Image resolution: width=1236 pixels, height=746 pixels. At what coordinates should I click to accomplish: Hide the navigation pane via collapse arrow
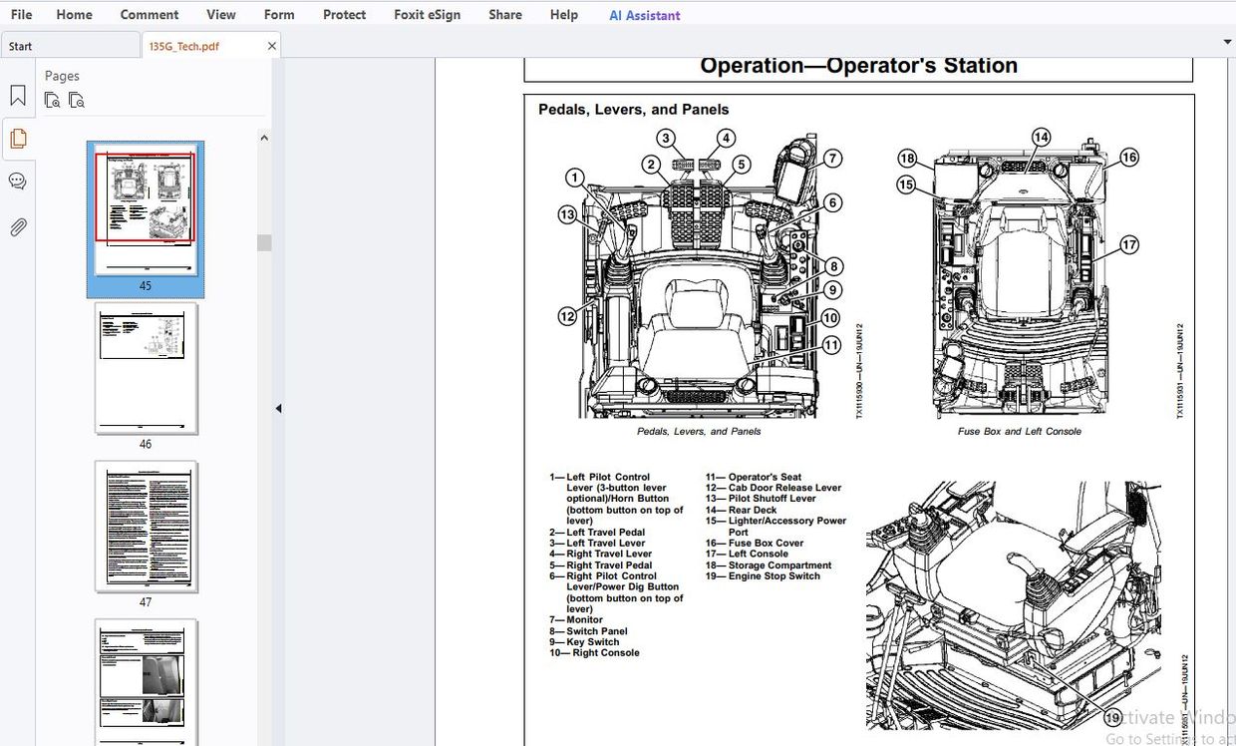click(279, 408)
